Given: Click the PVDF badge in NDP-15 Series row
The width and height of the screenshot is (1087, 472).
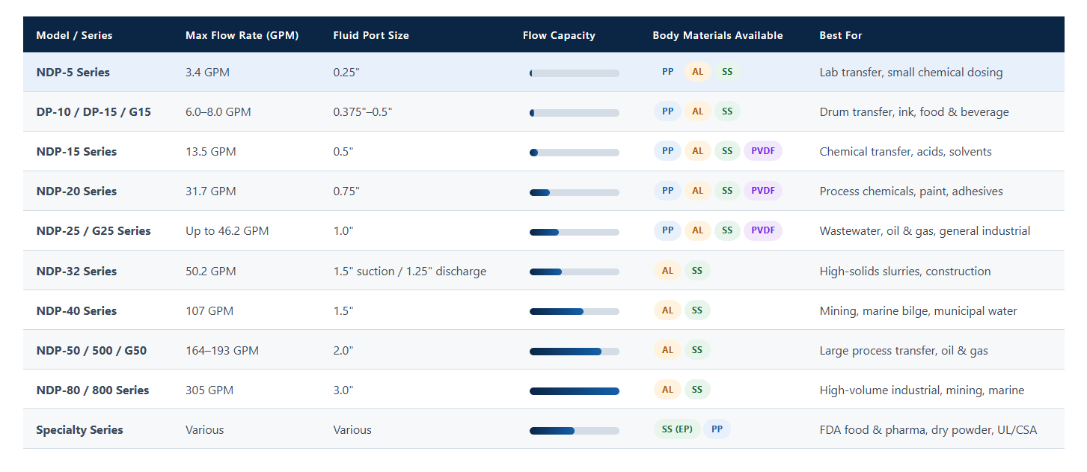Looking at the screenshot, I should point(762,151).
